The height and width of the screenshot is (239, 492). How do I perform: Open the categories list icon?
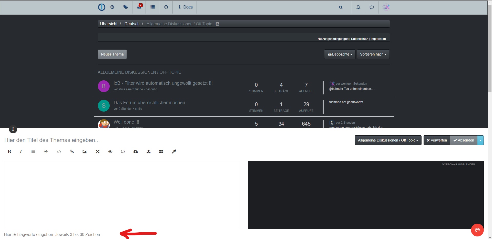[153, 7]
